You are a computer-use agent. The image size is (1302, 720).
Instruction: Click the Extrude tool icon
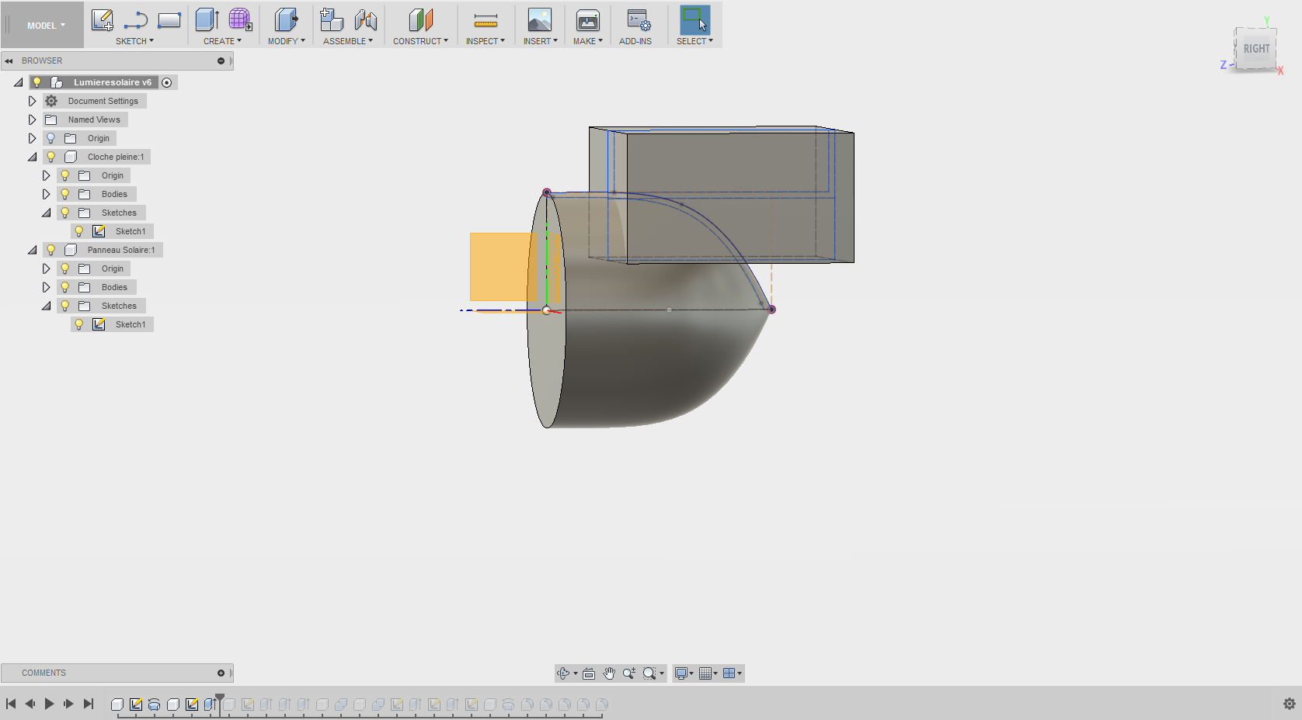pos(207,20)
